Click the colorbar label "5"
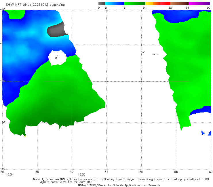 [106, 7]
